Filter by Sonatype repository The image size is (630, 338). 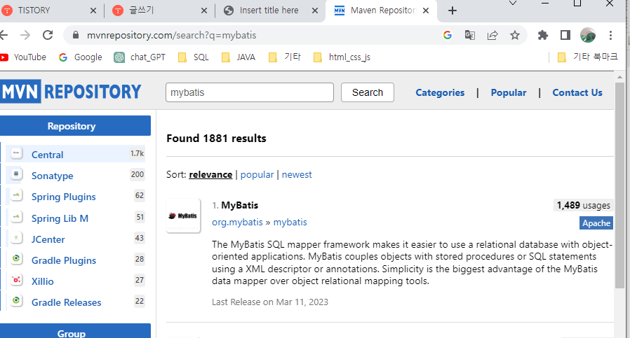click(52, 176)
